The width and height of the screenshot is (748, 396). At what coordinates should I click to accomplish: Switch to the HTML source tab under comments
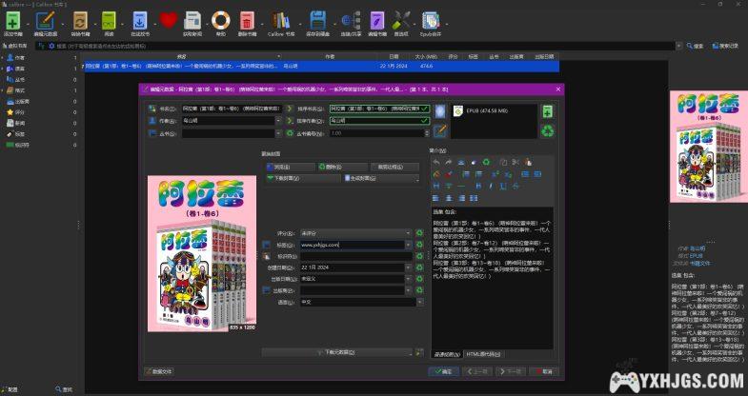(483, 354)
